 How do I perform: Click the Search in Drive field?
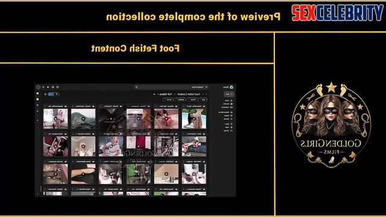point(172,87)
